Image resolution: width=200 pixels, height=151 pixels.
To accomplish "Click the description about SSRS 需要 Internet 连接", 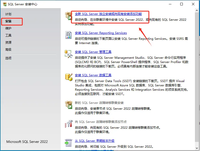I will click(131, 41).
